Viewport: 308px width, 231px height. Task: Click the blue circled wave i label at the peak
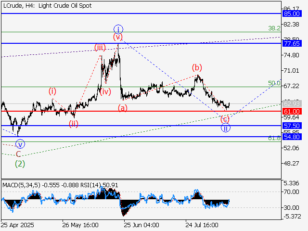[x=118, y=28]
